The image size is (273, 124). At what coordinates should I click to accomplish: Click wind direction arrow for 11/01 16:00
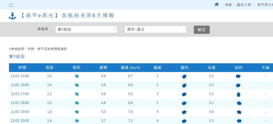click(184, 86)
